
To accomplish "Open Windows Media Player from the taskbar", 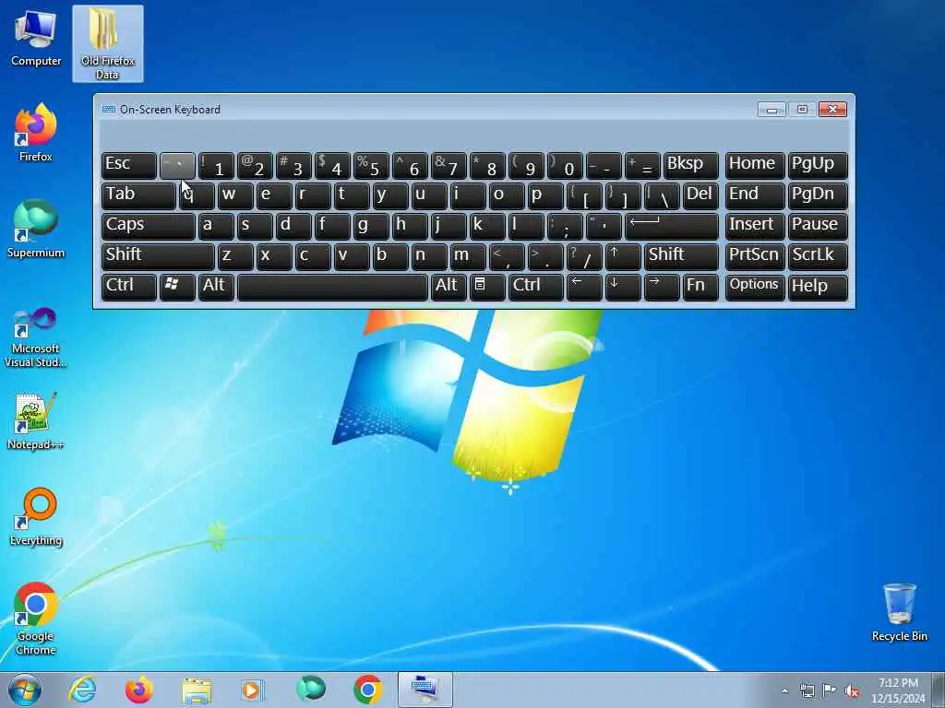I will click(x=252, y=690).
